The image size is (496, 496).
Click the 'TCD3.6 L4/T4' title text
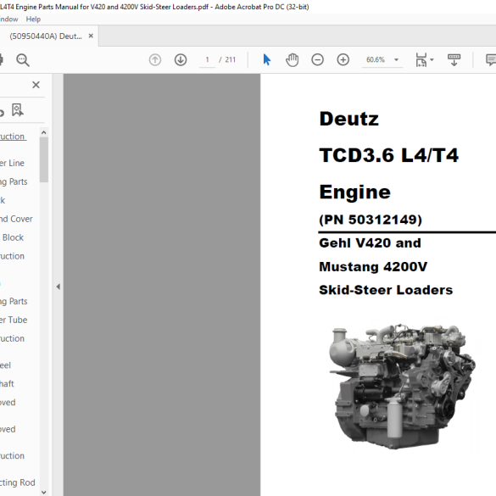click(389, 155)
